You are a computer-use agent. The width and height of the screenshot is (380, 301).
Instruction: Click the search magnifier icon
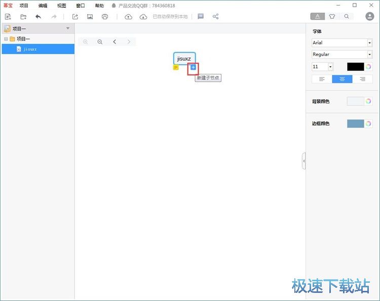(347, 17)
